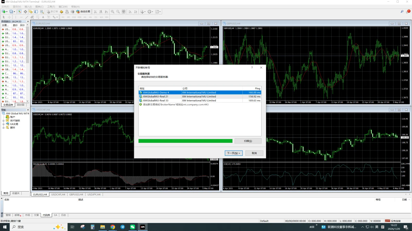
Task: Toggle the 自动交易 AutoTrading button
Action: pos(83,12)
